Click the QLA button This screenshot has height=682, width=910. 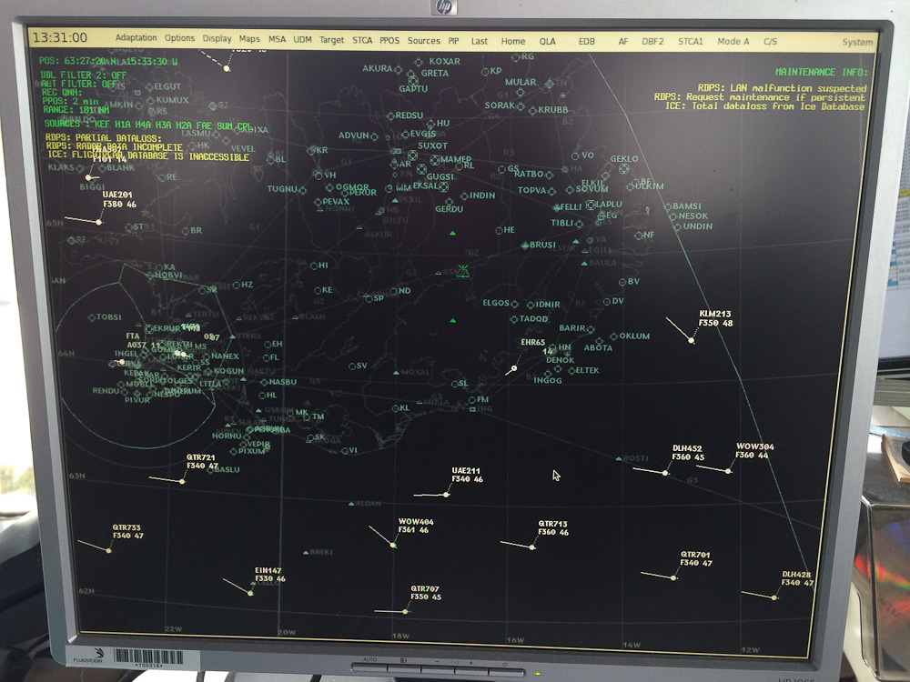coord(547,41)
